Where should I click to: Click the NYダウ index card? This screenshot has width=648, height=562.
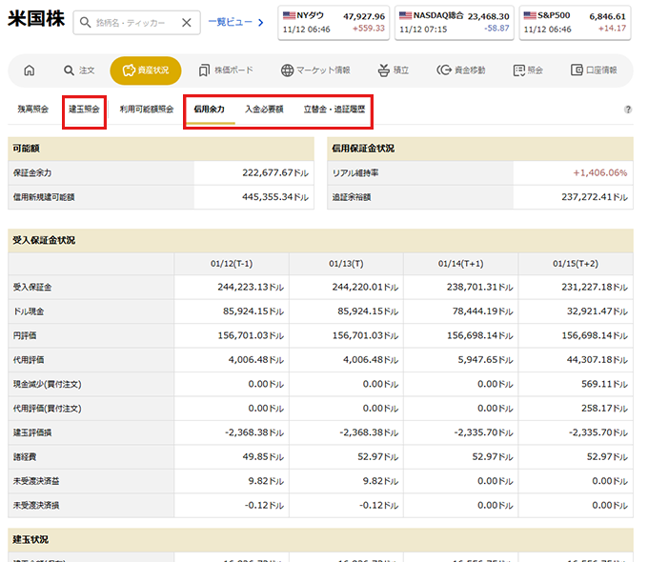334,22
